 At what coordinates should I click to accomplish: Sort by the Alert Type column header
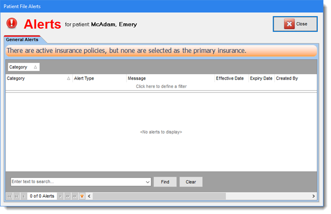99,78
